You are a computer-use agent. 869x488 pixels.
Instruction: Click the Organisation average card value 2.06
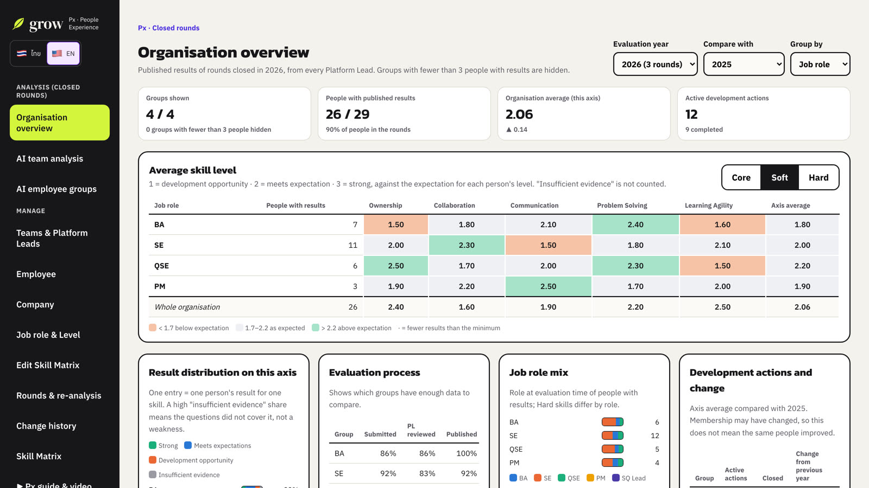[519, 114]
